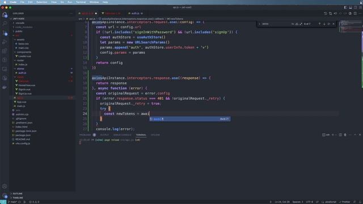This screenshot has width=363, height=204.
Task: Toggle Match Case in find widget
Action: click(293, 24)
